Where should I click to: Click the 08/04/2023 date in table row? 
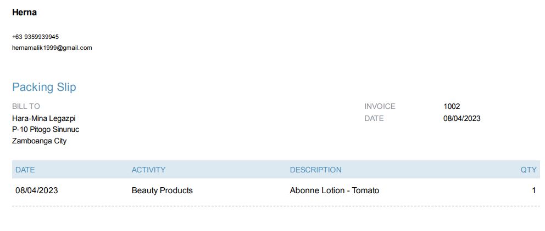(36, 190)
